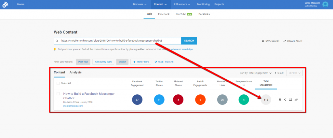Click the reset filters refresh icon

(x=156, y=62)
